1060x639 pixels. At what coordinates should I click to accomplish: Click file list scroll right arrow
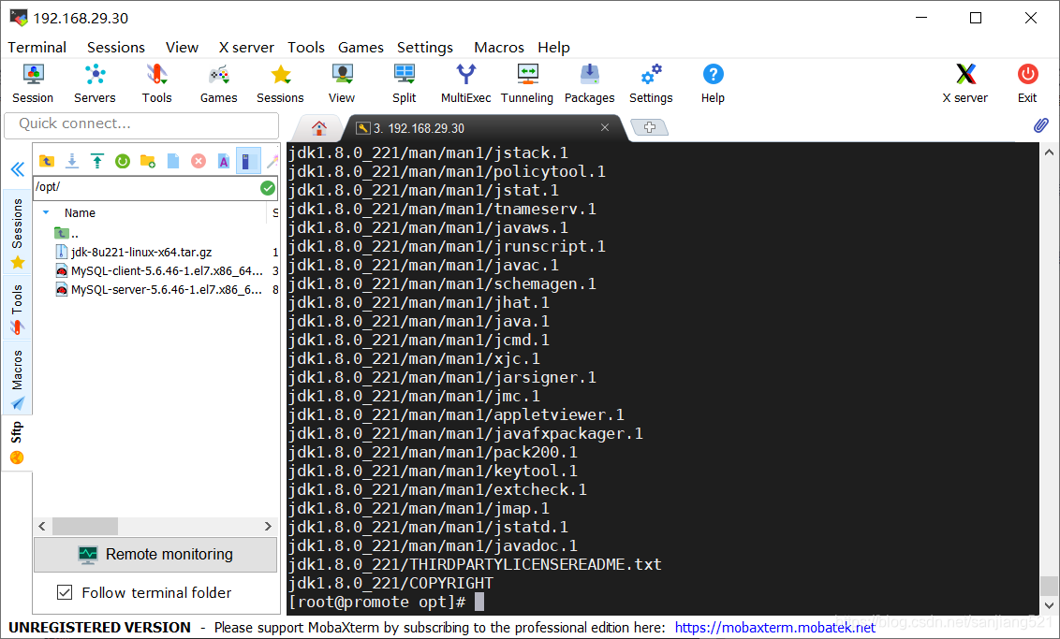click(268, 526)
